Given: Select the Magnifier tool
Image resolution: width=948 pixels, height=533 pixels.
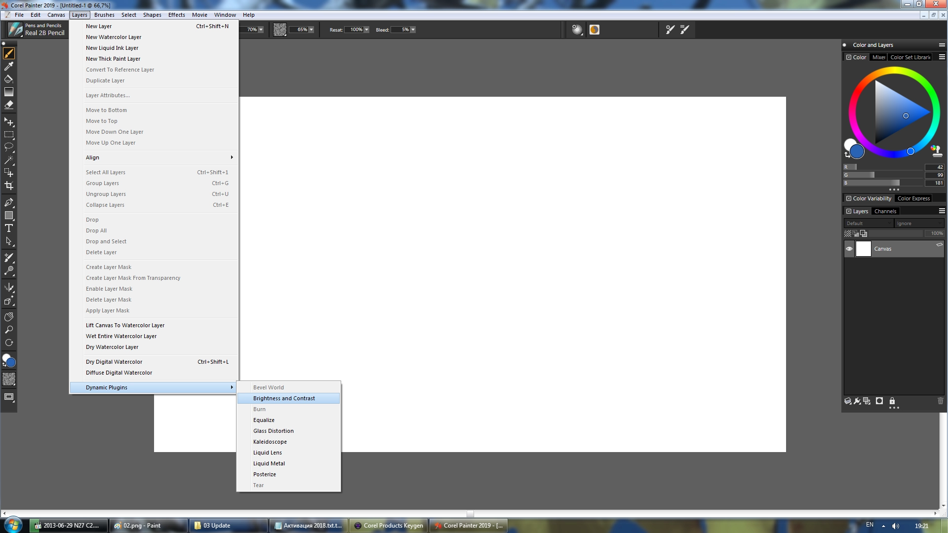Looking at the screenshot, I should [9, 330].
